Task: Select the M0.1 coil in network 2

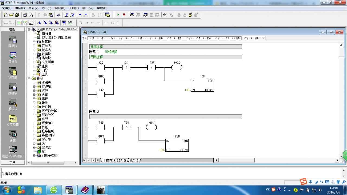Action: [x=152, y=127]
